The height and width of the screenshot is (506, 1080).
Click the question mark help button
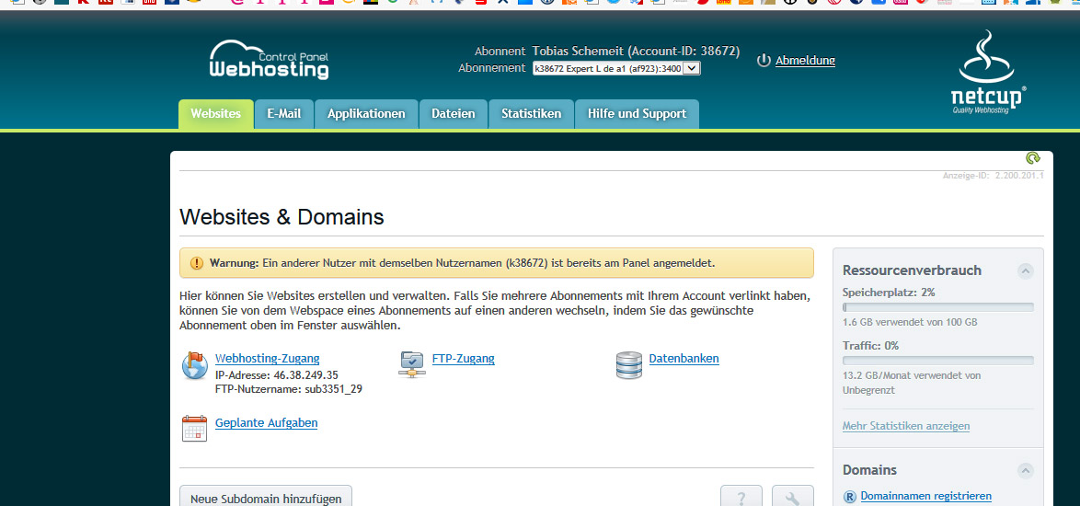point(741,498)
